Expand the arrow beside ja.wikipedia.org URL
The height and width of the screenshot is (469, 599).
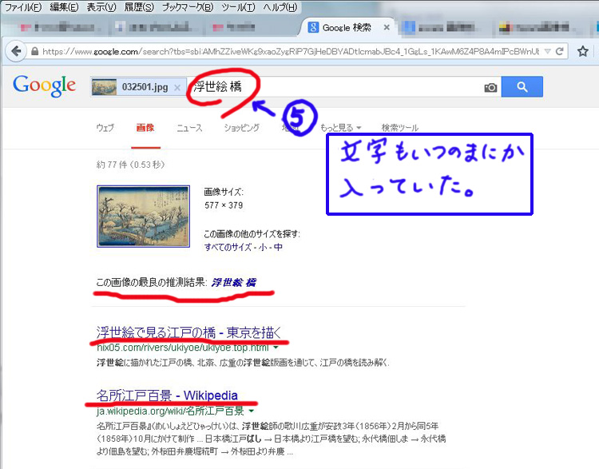(x=252, y=411)
